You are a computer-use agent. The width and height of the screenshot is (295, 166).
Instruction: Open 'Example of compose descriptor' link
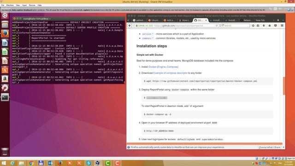(170, 73)
